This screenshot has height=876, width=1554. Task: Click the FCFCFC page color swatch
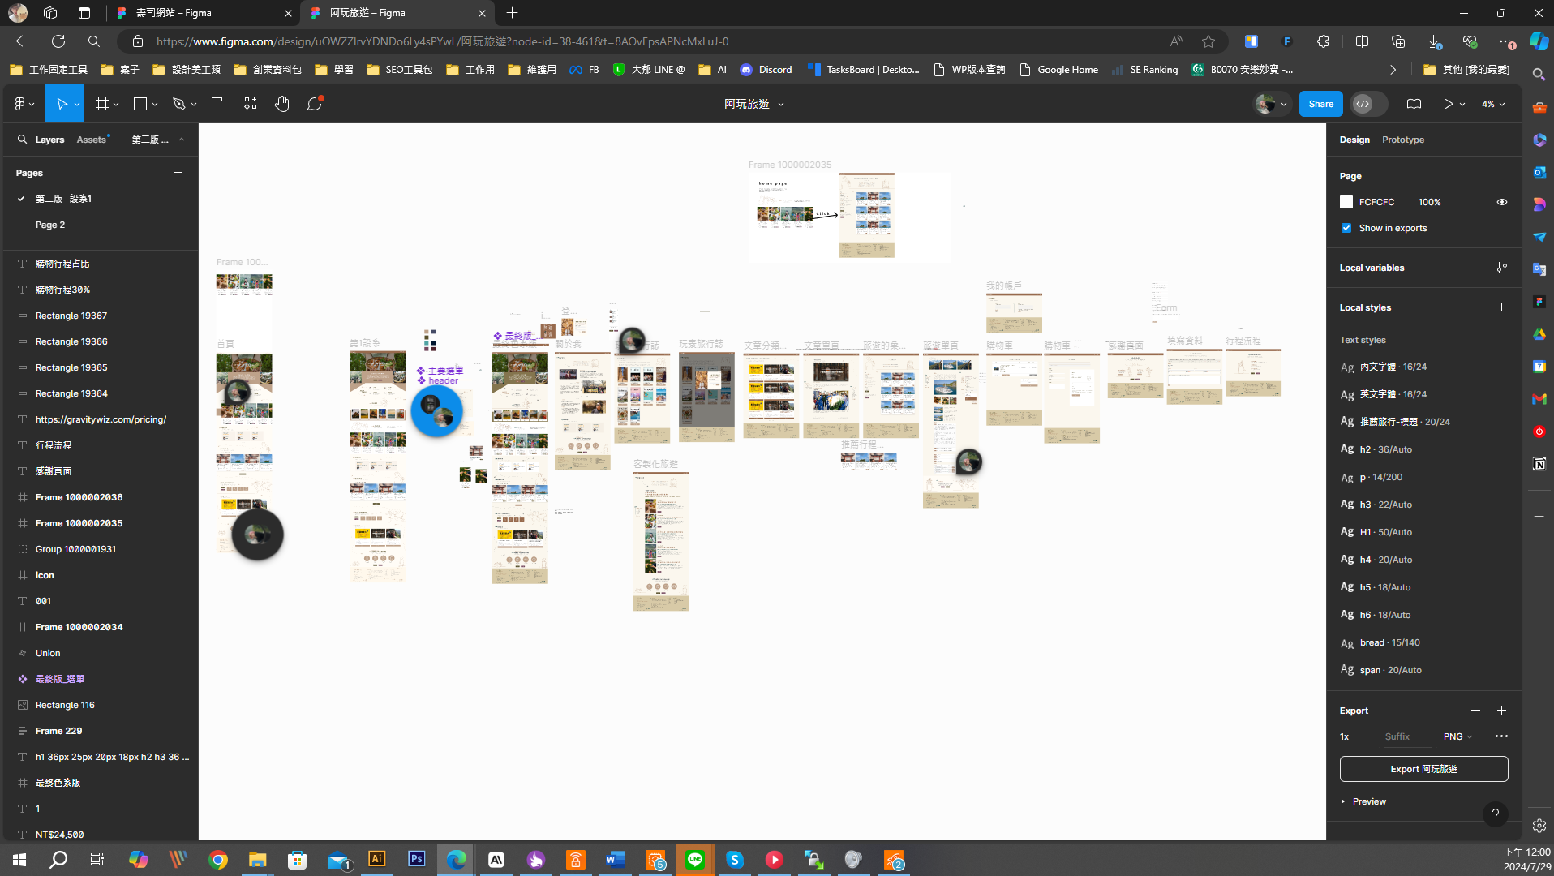[x=1346, y=202]
